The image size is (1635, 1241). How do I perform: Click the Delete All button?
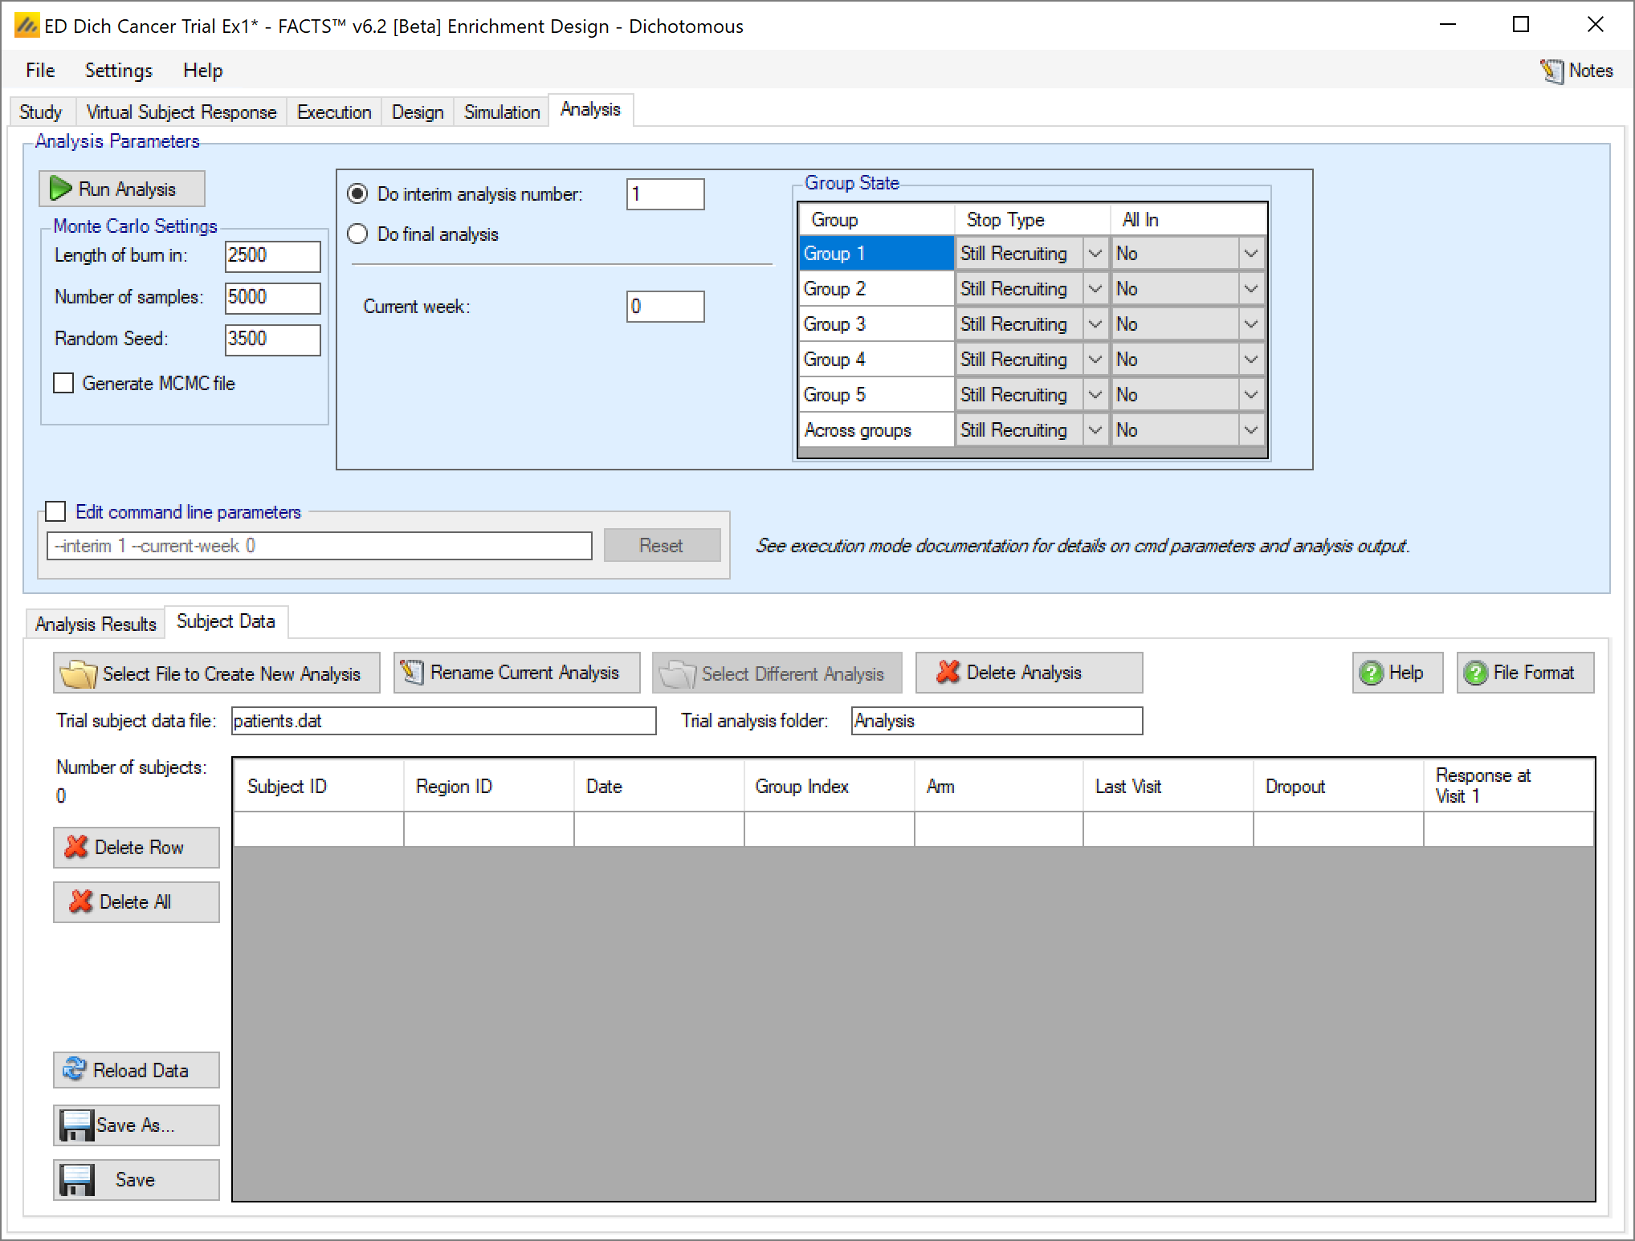coord(136,902)
